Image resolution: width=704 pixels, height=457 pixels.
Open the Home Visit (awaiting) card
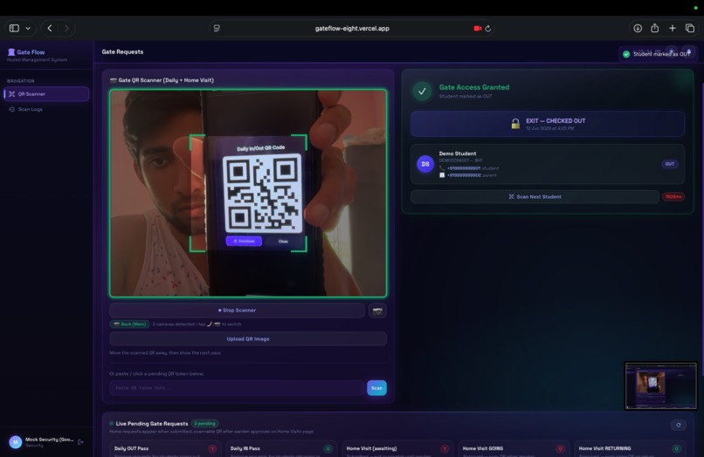pos(397,449)
